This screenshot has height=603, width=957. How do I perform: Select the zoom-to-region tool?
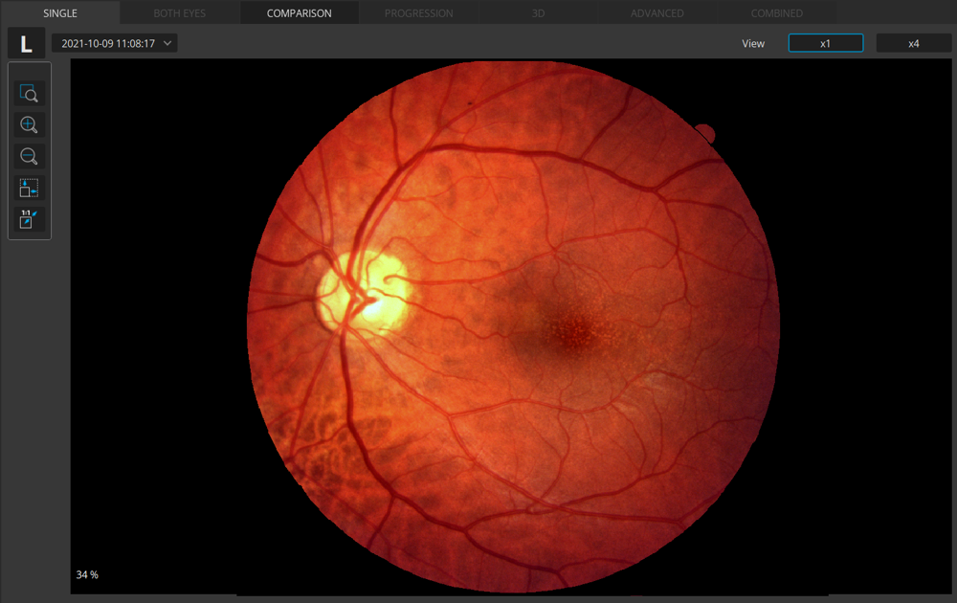(29, 94)
